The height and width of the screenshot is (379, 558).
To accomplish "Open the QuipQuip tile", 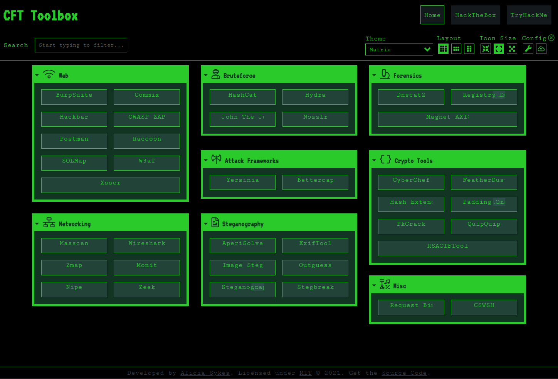I will click(x=484, y=226).
